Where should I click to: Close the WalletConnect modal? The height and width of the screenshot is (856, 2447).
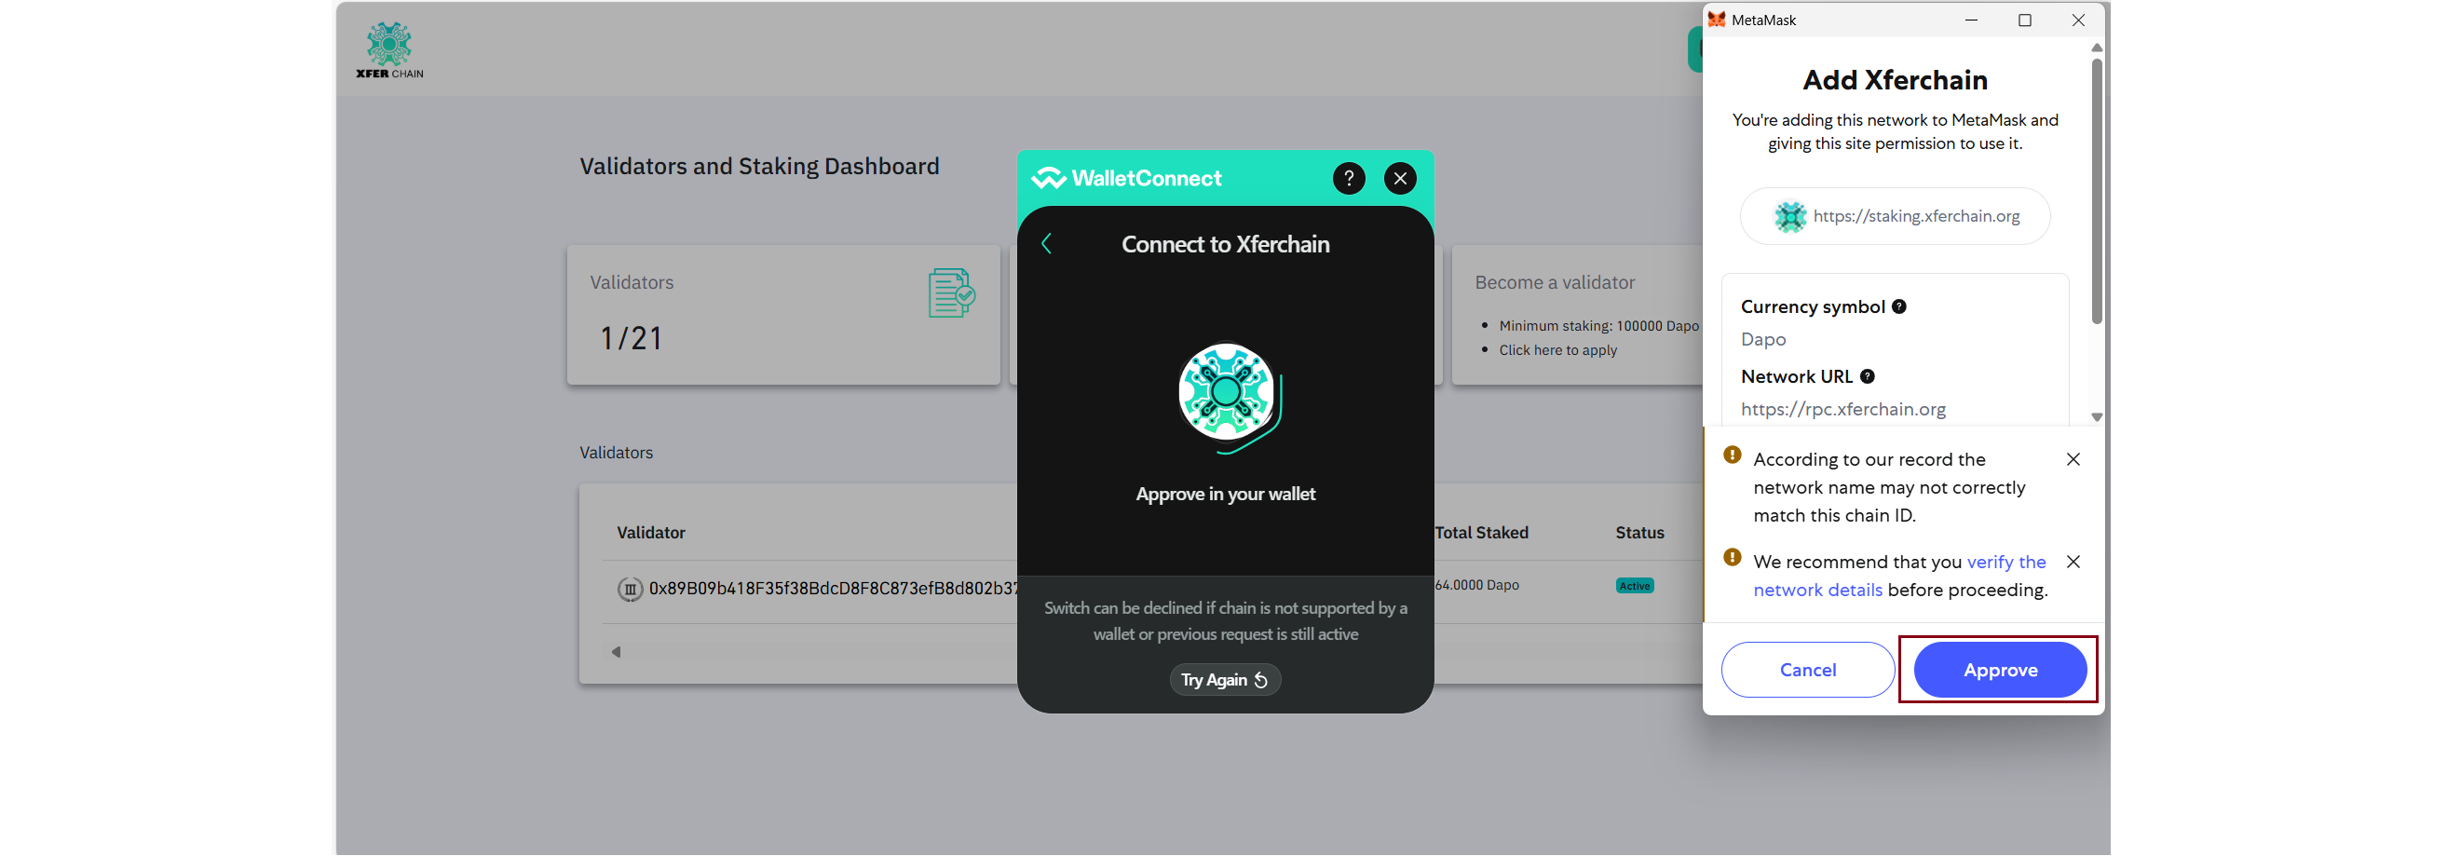click(x=1400, y=178)
